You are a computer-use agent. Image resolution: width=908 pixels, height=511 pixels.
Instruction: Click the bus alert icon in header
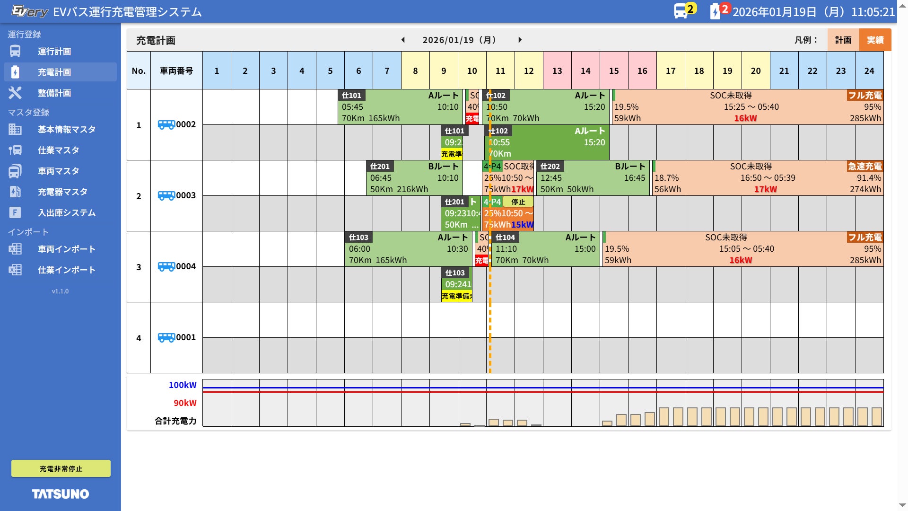click(681, 11)
